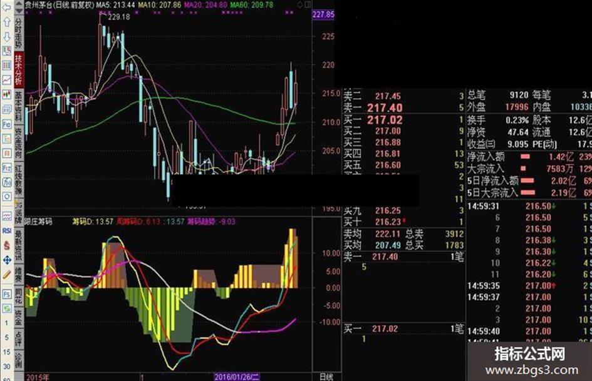Screen dimensions: 592x381
Task: Switch to 30-minute period
Action: coord(6,366)
